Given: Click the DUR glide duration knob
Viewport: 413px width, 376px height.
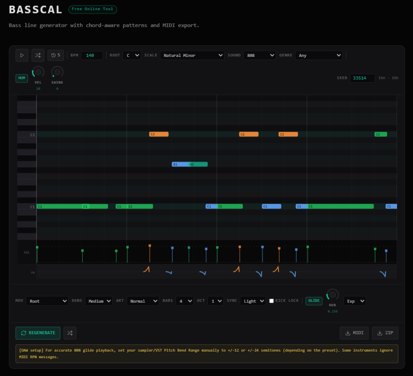Looking at the screenshot, I should [333, 295].
